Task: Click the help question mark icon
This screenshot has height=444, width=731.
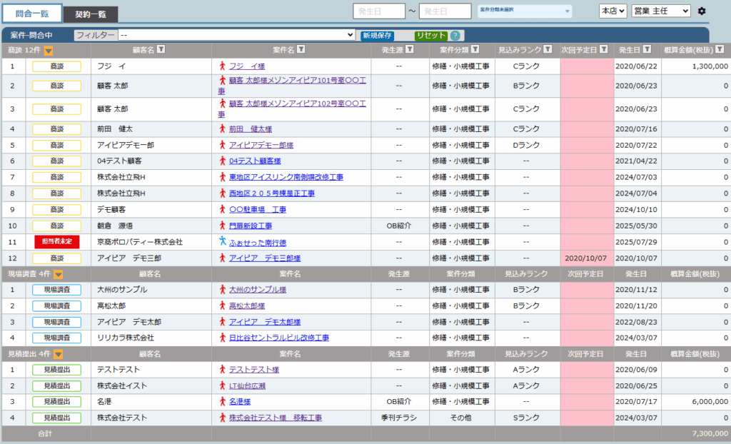Action: click(x=455, y=36)
